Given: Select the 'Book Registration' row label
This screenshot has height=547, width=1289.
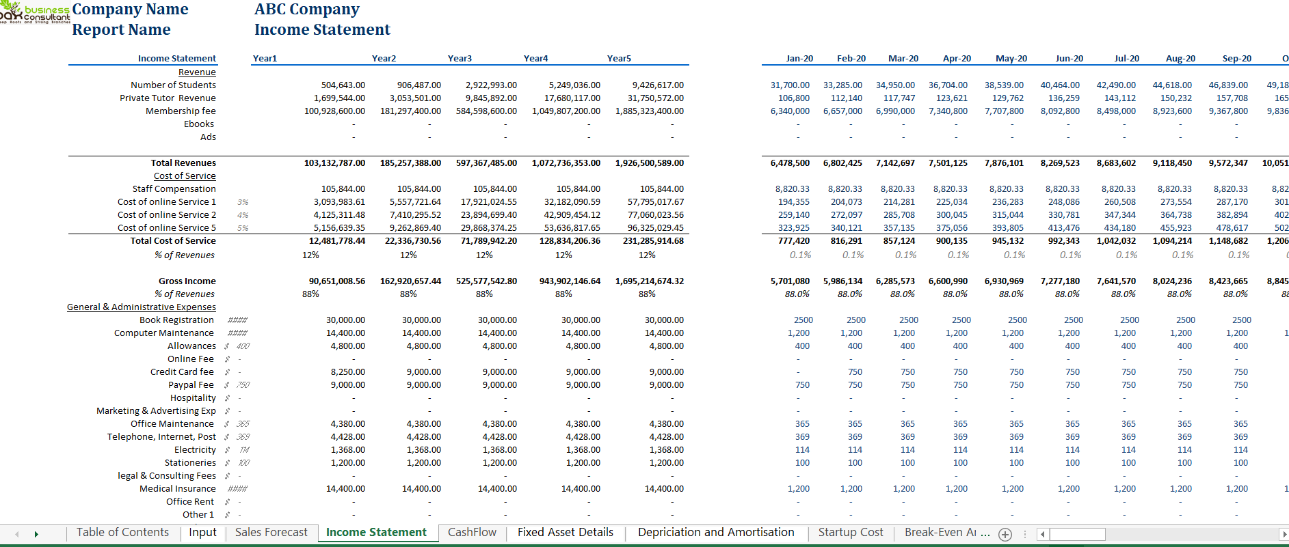Looking at the screenshot, I should [x=176, y=320].
